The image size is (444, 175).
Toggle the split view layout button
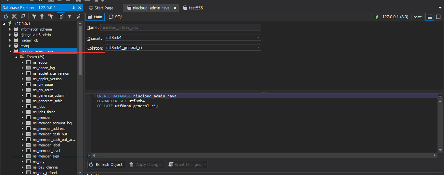click(430, 17)
